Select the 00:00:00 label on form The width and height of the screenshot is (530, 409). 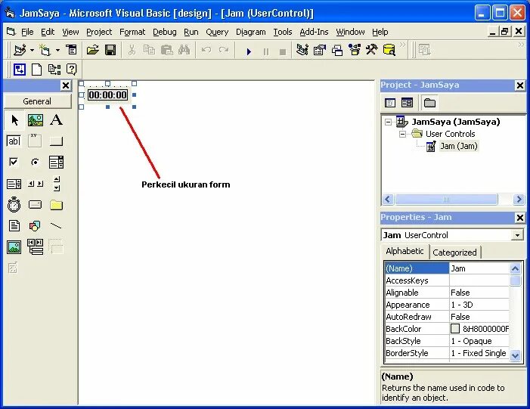click(108, 95)
